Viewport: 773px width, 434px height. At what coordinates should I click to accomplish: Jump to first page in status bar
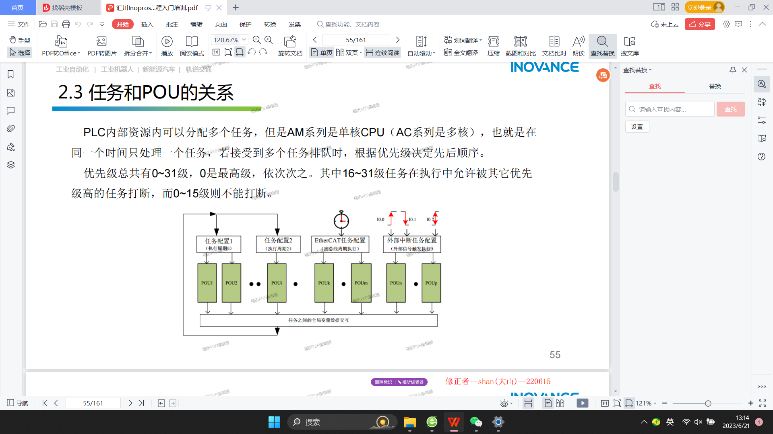tap(45, 403)
